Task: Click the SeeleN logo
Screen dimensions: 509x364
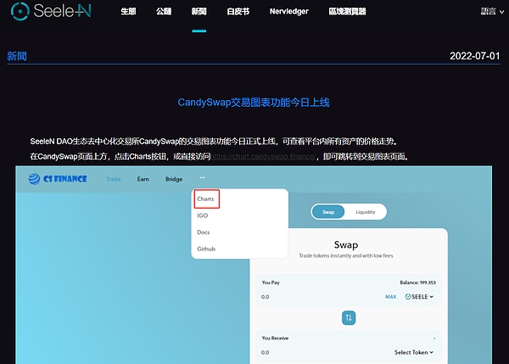Action: tap(51, 11)
